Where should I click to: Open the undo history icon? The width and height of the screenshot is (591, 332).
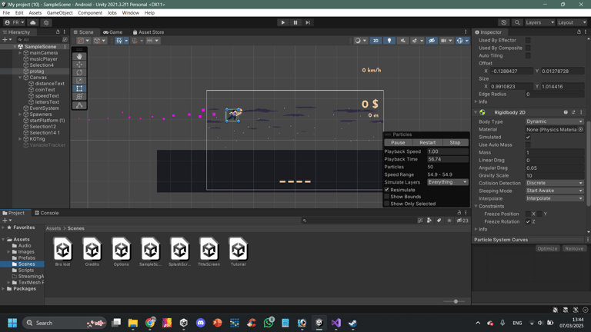pyautogui.click(x=503, y=22)
